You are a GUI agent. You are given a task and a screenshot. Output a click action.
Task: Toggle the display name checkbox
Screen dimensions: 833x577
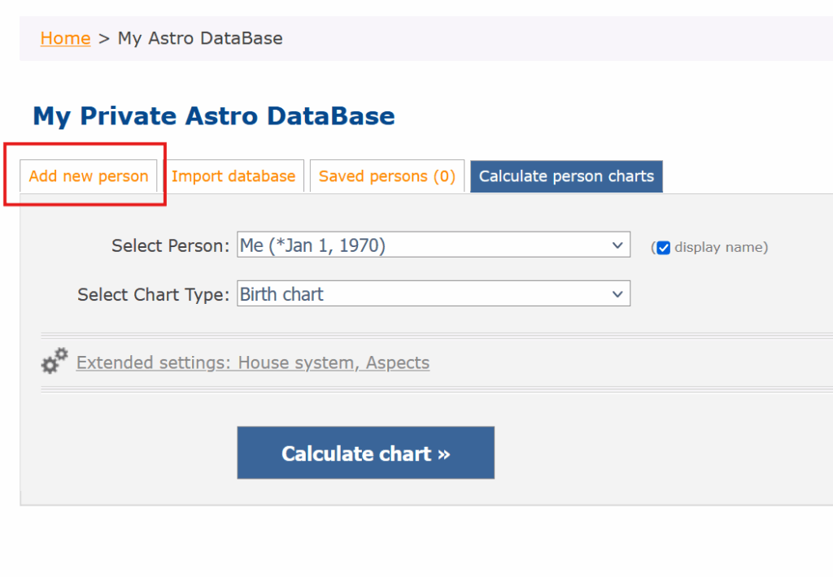(663, 248)
